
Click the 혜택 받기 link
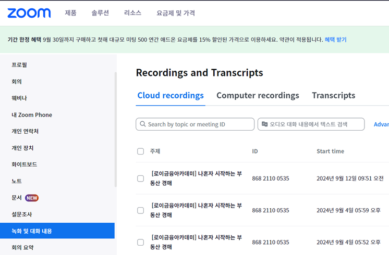pyautogui.click(x=335, y=40)
